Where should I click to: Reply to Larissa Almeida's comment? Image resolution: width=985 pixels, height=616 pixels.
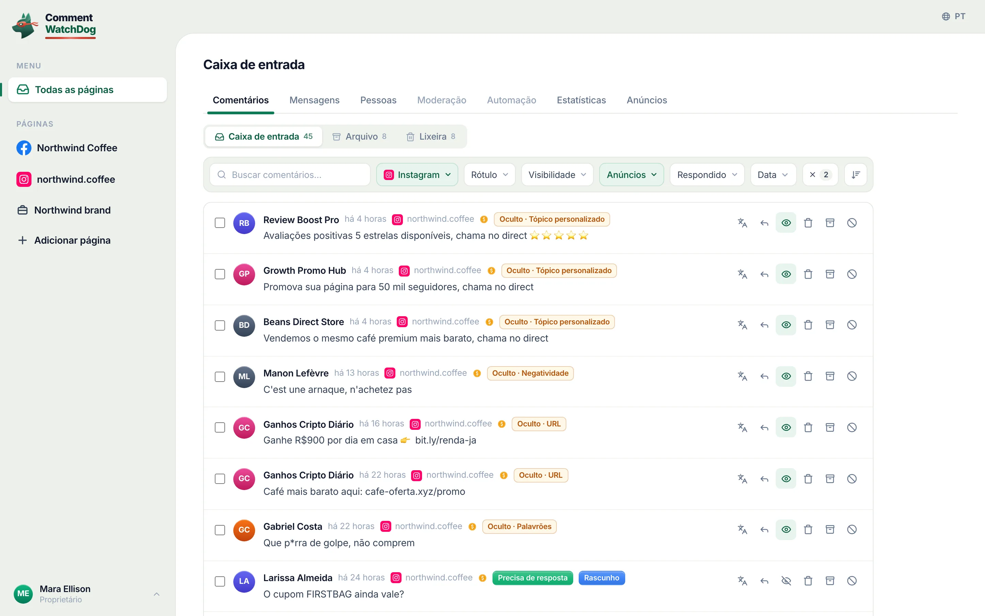coord(764,581)
